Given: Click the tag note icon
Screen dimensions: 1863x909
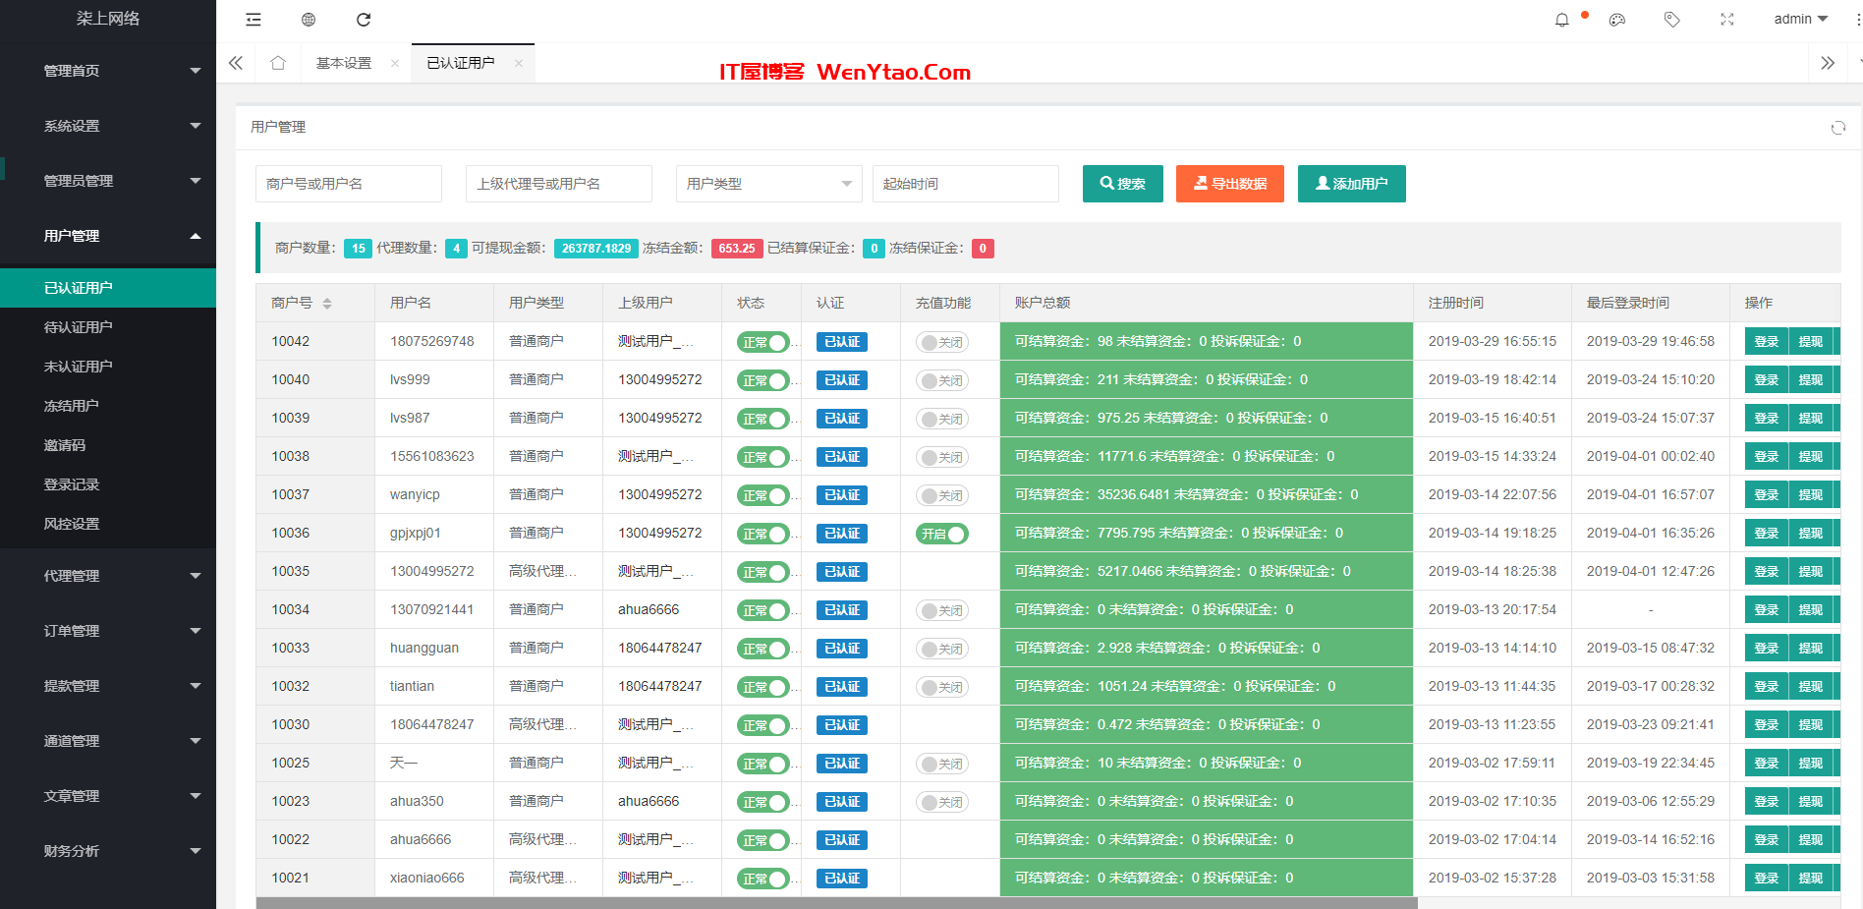Looking at the screenshot, I should pos(1671,20).
